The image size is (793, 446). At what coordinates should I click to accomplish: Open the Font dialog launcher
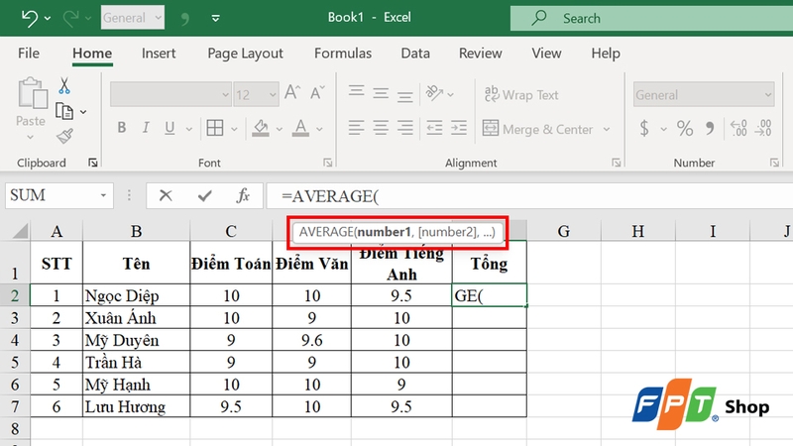click(328, 163)
